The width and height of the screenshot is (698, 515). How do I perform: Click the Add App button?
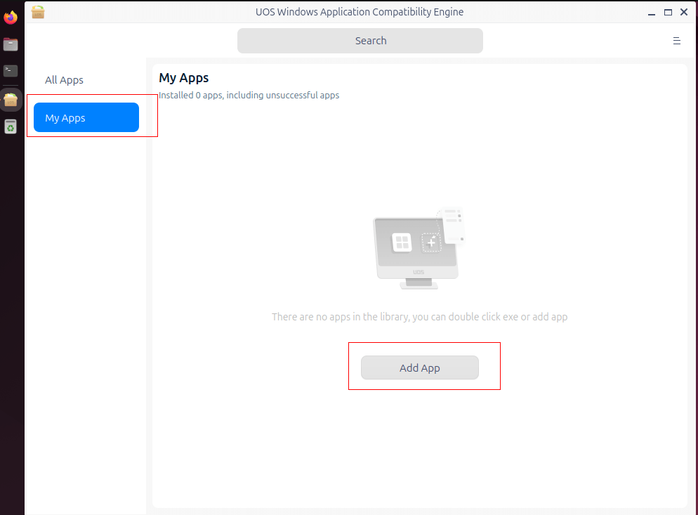pyautogui.click(x=420, y=367)
